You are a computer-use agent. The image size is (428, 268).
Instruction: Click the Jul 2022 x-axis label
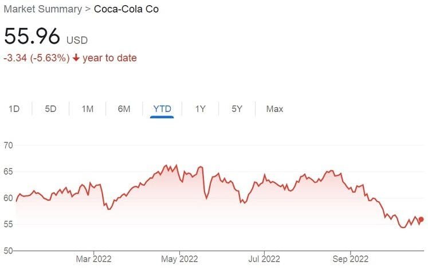(x=264, y=259)
